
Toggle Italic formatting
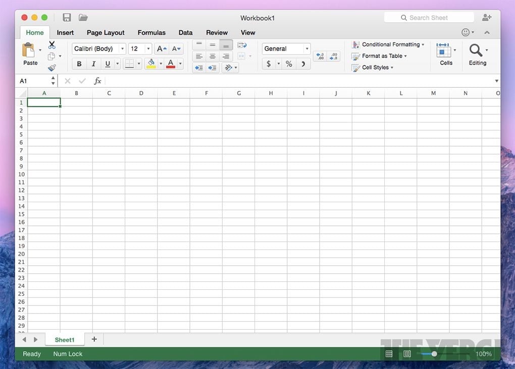coord(93,64)
